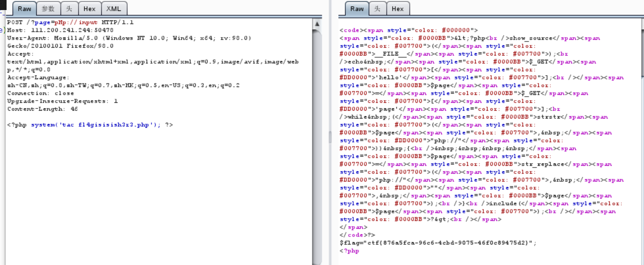Switch to response Hex tab
The image size is (644, 265).
click(398, 8)
